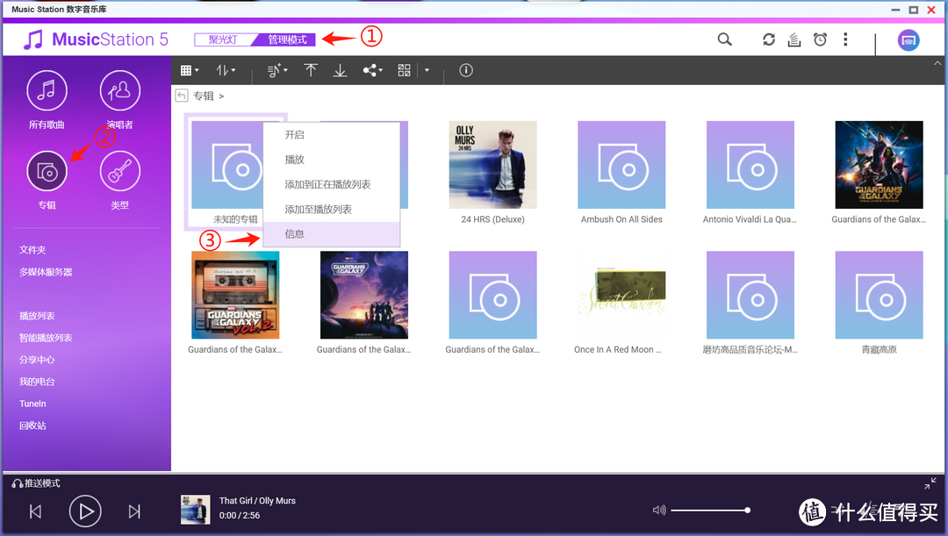Open the 类型 genres category
The width and height of the screenshot is (948, 536).
click(x=120, y=178)
